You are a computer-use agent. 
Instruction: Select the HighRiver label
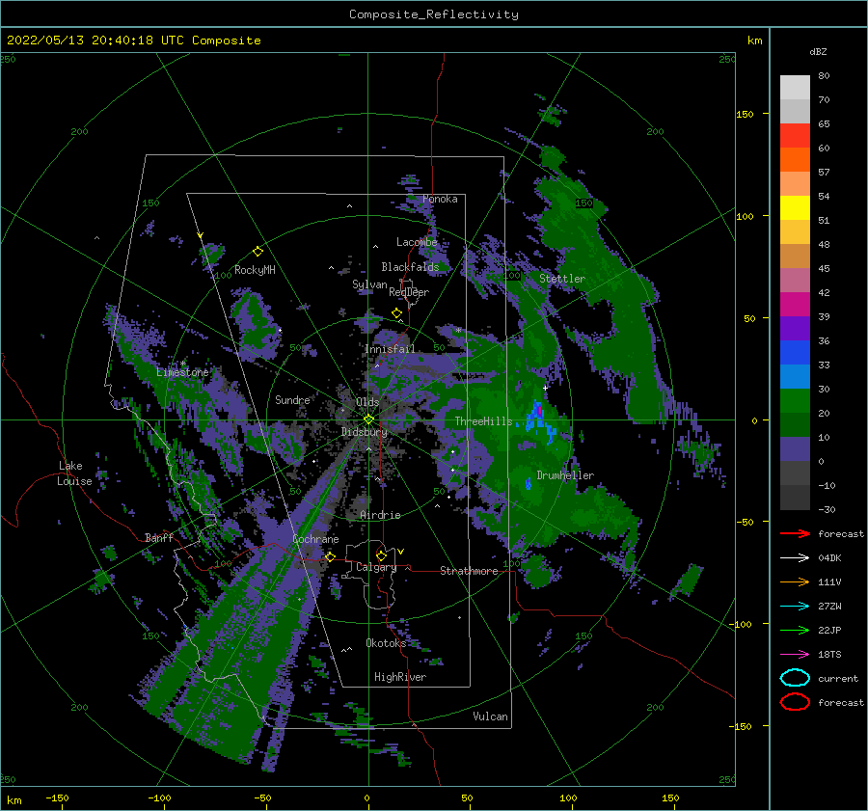tap(400, 677)
